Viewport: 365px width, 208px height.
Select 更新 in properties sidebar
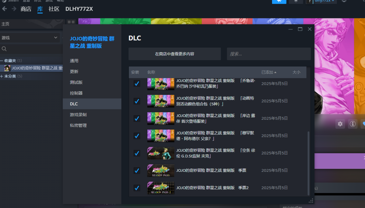(92, 71)
